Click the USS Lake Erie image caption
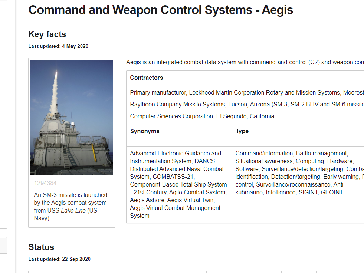This screenshot has width=364, height=273. [70, 206]
